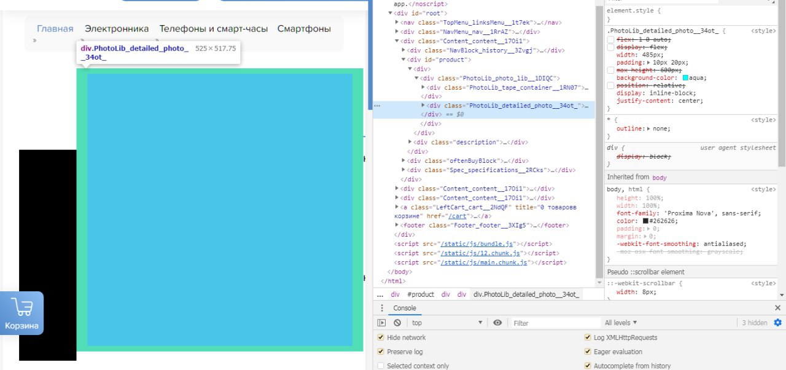The width and height of the screenshot is (786, 370).
Task: Re-enable the display: flex declaration
Action: click(x=610, y=47)
